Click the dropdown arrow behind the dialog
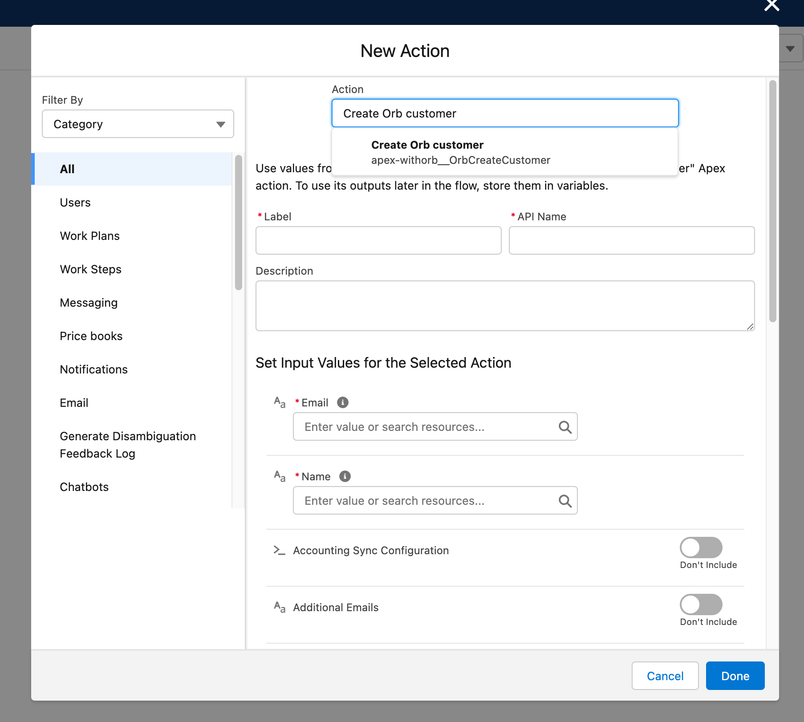 tap(791, 49)
